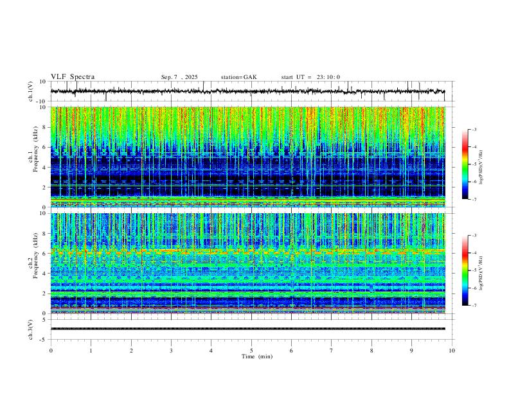Click the ch.1 spectrogram color bar
The image size is (509, 393).
point(465,164)
